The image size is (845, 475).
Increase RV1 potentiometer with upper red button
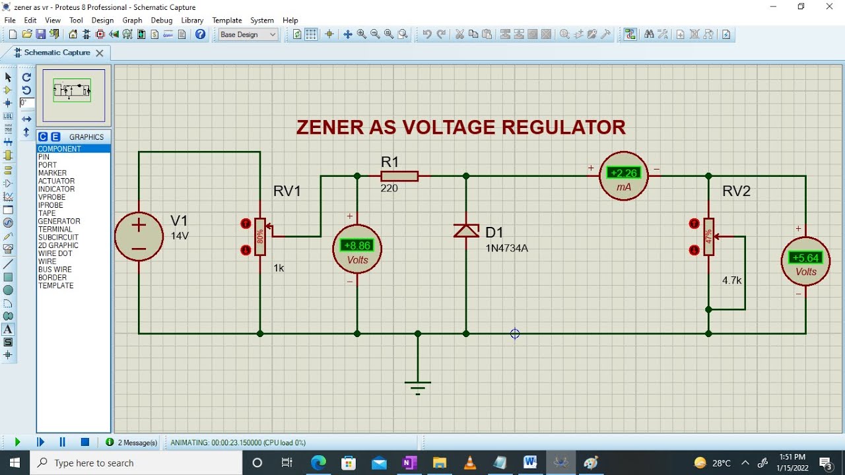246,224
